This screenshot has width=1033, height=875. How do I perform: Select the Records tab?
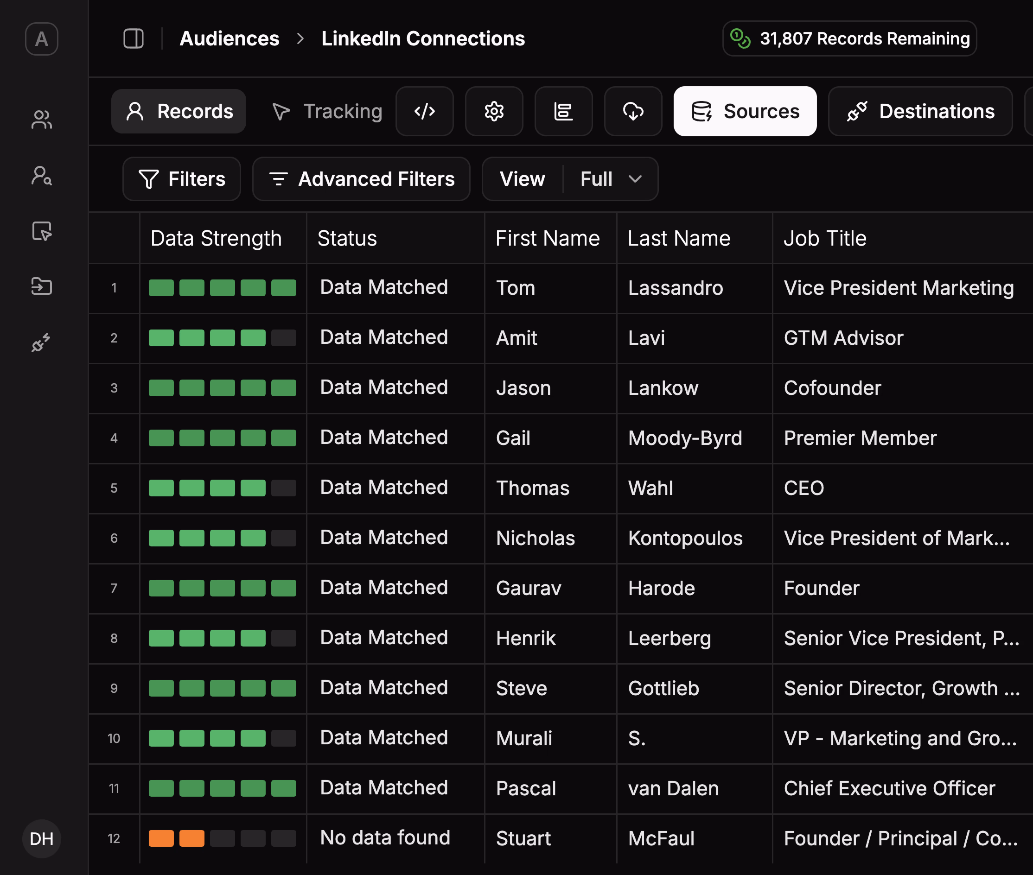click(179, 111)
